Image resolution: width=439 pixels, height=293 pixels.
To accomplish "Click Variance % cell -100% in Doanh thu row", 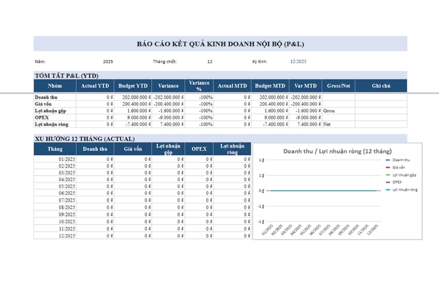I will 199,97.
